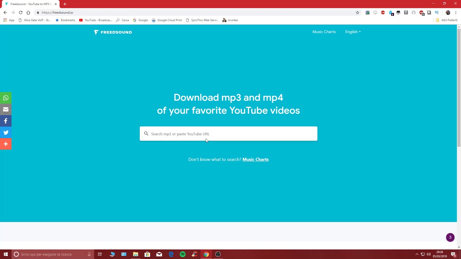
Task: Open CCleaner from the taskbar
Action: point(194,254)
